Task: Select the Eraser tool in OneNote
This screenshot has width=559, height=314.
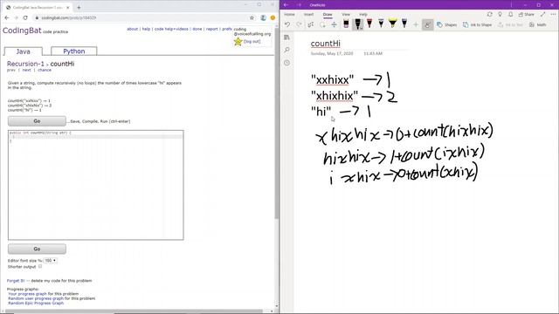Action: pyautogui.click(x=346, y=24)
